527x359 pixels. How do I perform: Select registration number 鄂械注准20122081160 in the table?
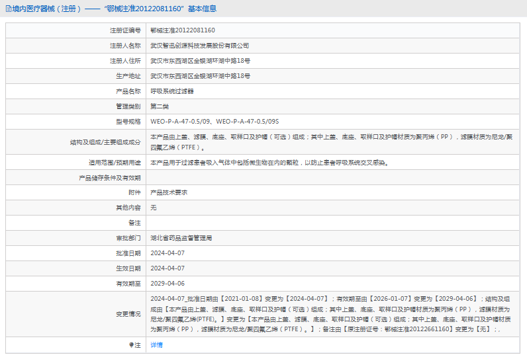[x=183, y=30]
